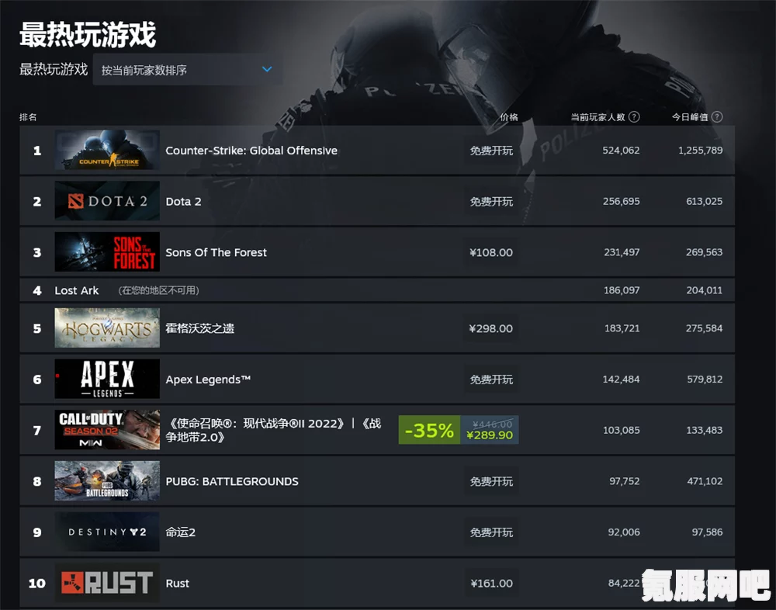Screen dimensions: 776x610
Task: Click 免费开玩 button for Counter-Strike
Action: coord(491,151)
